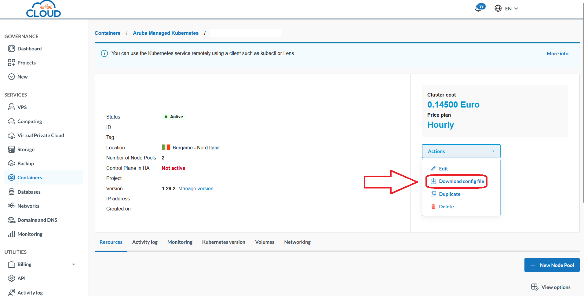Open the Actions dropdown
584x296 pixels.
461,151
